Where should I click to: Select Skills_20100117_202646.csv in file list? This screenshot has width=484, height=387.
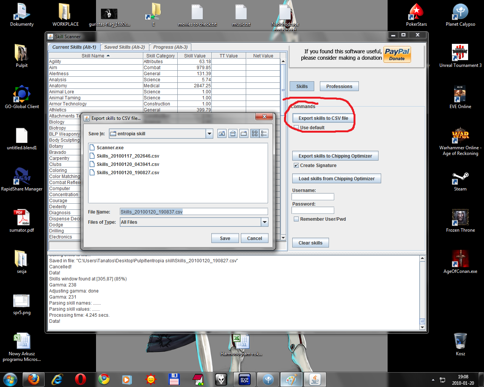tap(127, 156)
